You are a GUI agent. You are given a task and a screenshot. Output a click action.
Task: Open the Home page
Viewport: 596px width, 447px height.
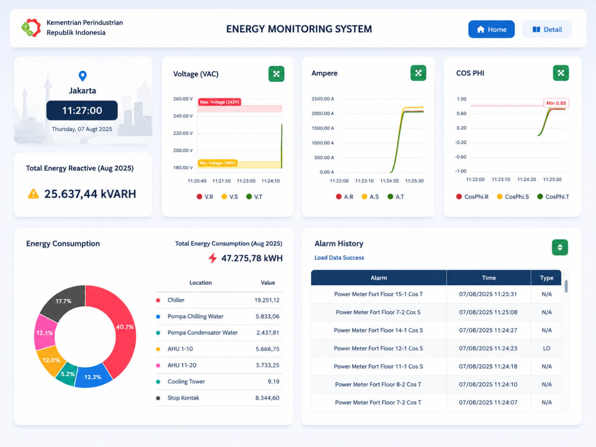point(491,29)
